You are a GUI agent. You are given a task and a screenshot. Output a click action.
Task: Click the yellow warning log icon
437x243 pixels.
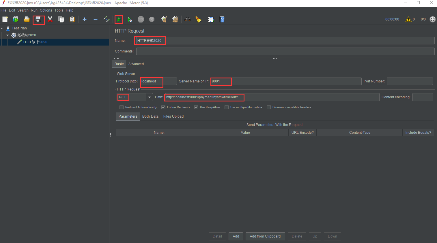pyautogui.click(x=408, y=19)
